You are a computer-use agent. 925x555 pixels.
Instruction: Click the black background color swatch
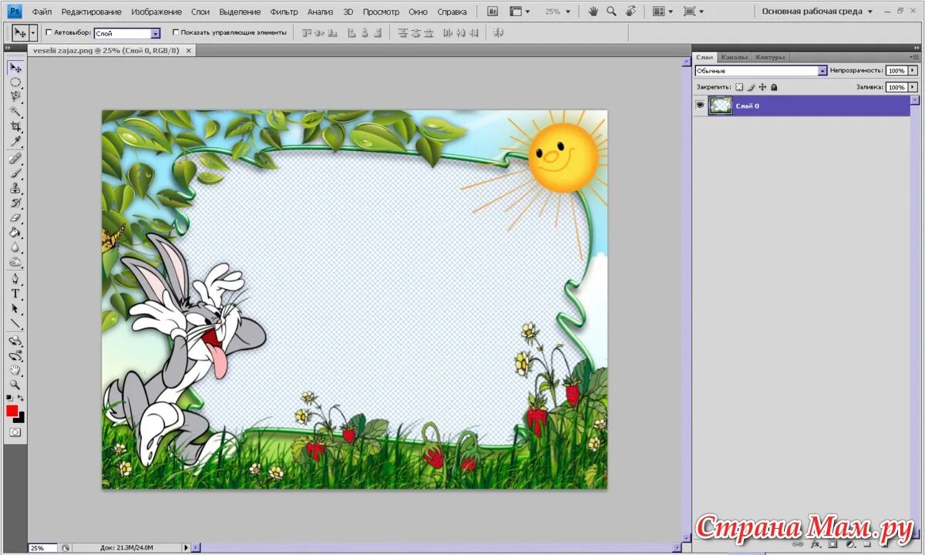click(20, 417)
